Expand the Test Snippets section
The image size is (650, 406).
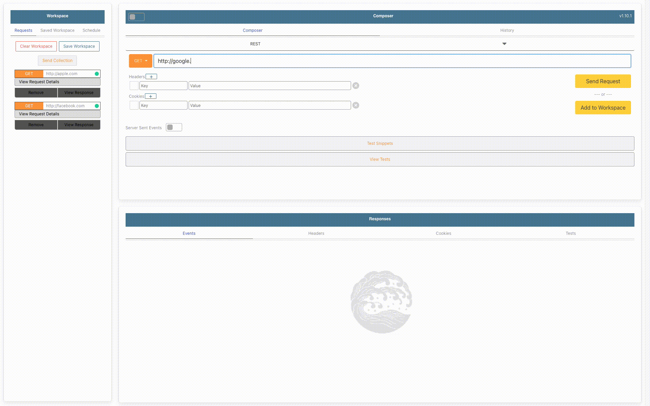pyautogui.click(x=380, y=143)
